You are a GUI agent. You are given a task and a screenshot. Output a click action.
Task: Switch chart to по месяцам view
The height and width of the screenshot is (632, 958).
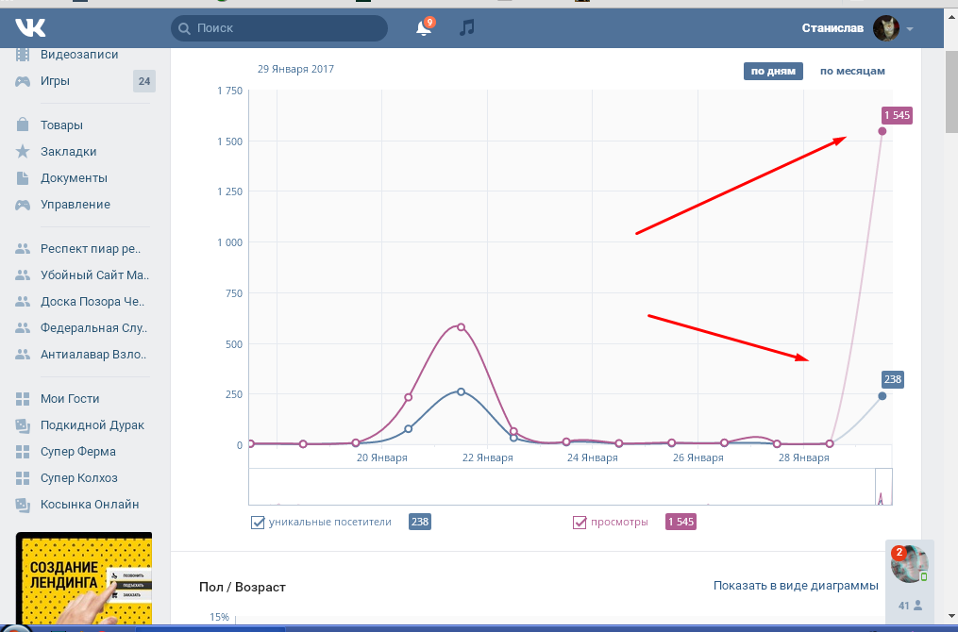coord(851,72)
